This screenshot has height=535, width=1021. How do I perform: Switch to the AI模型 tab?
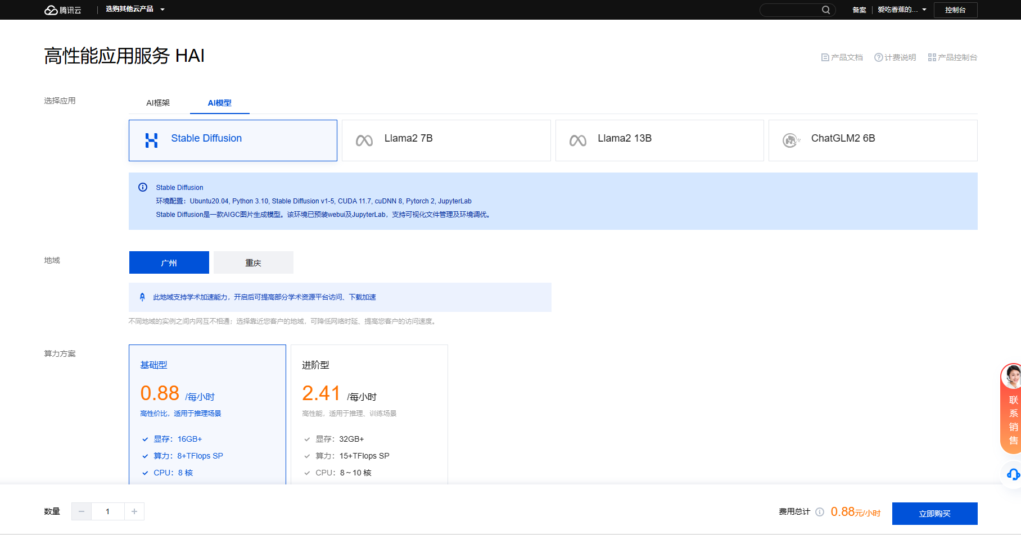219,103
